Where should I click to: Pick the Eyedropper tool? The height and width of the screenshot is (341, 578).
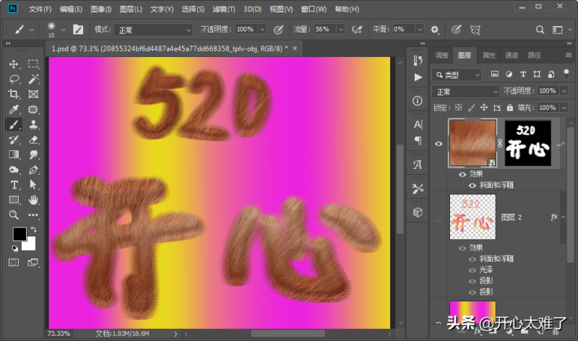pyautogui.click(x=14, y=109)
